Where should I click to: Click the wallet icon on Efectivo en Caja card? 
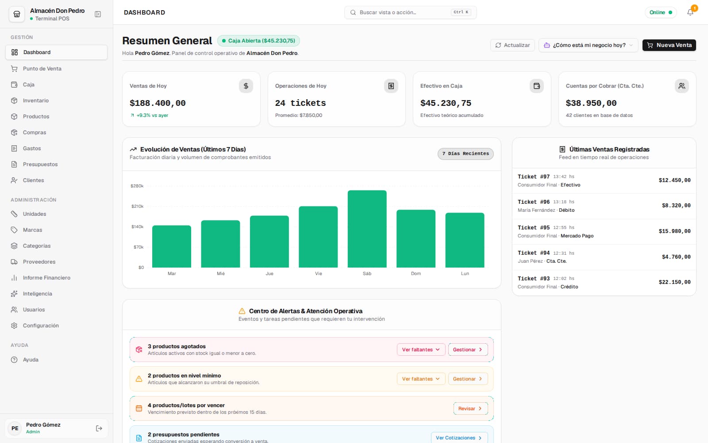(x=537, y=86)
